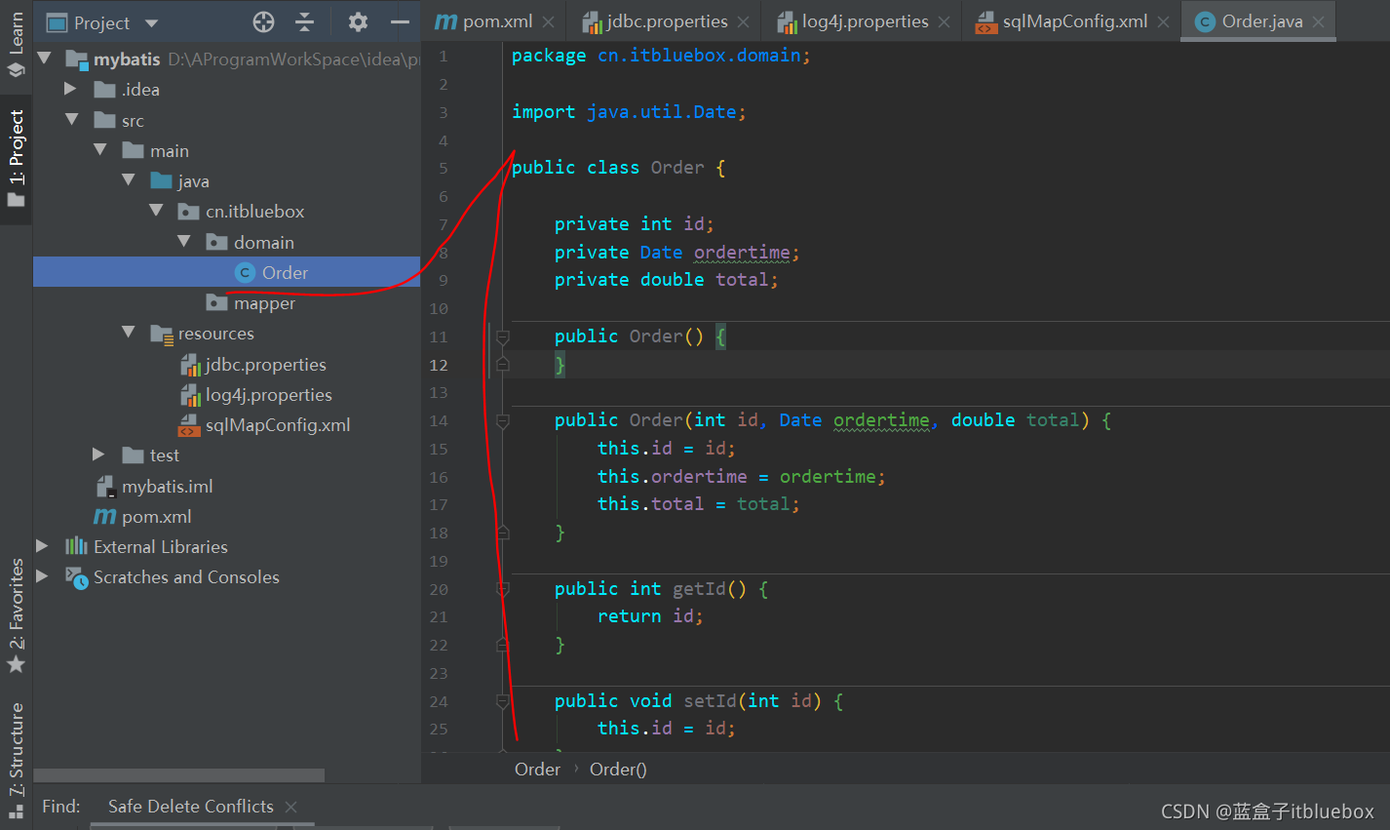The image size is (1390, 830).
Task: Expand Scratches and Consoles node
Action: pyautogui.click(x=42, y=576)
